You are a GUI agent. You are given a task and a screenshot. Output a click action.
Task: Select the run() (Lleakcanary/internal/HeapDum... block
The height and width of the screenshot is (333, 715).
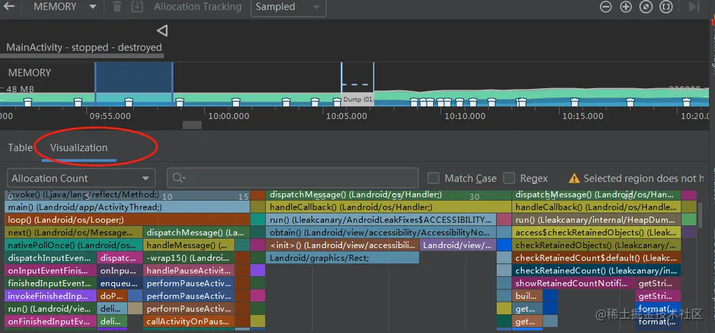coord(597,220)
